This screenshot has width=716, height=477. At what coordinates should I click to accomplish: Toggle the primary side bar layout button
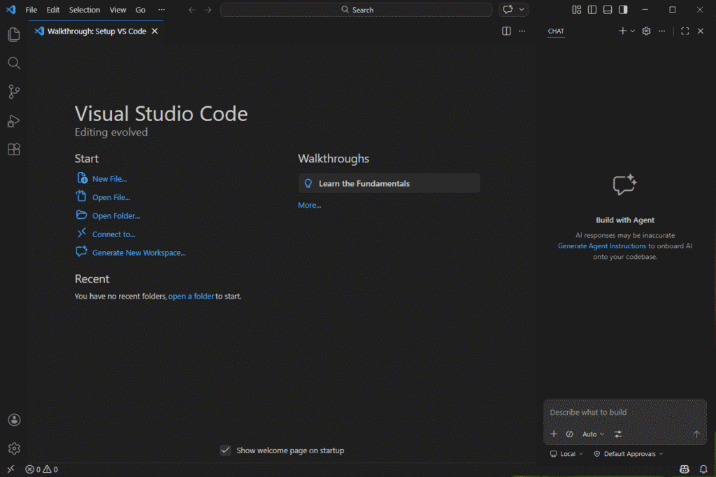(x=592, y=10)
